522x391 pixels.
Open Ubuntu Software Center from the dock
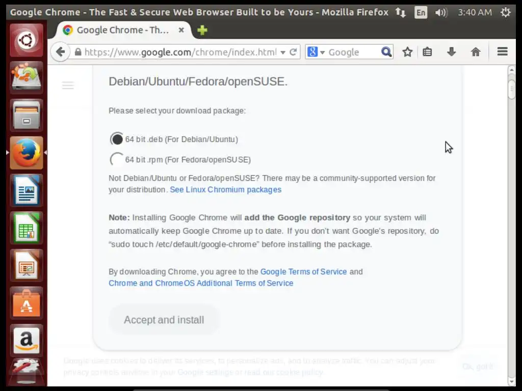click(x=27, y=303)
